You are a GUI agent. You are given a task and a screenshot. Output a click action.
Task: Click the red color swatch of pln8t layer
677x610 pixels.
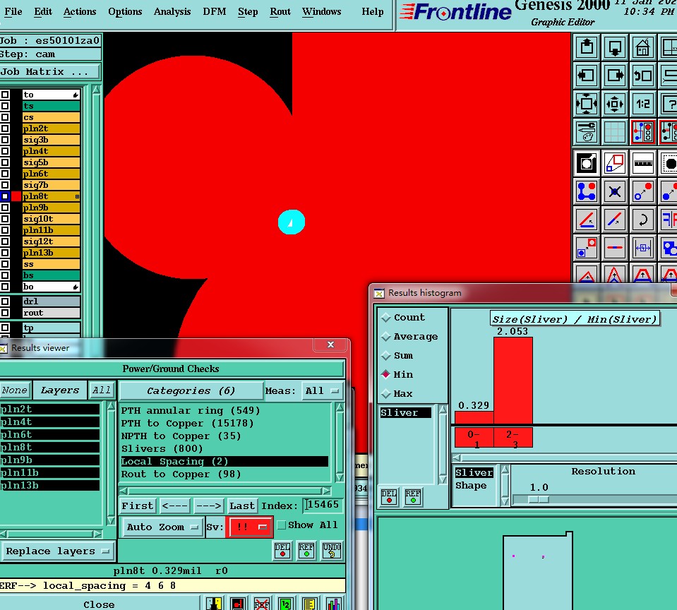click(16, 196)
